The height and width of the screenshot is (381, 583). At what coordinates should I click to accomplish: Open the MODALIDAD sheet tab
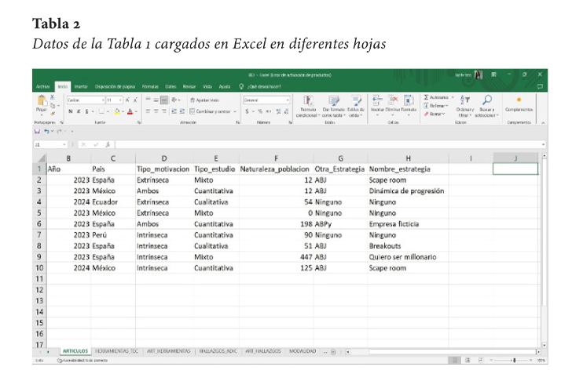[x=302, y=351]
